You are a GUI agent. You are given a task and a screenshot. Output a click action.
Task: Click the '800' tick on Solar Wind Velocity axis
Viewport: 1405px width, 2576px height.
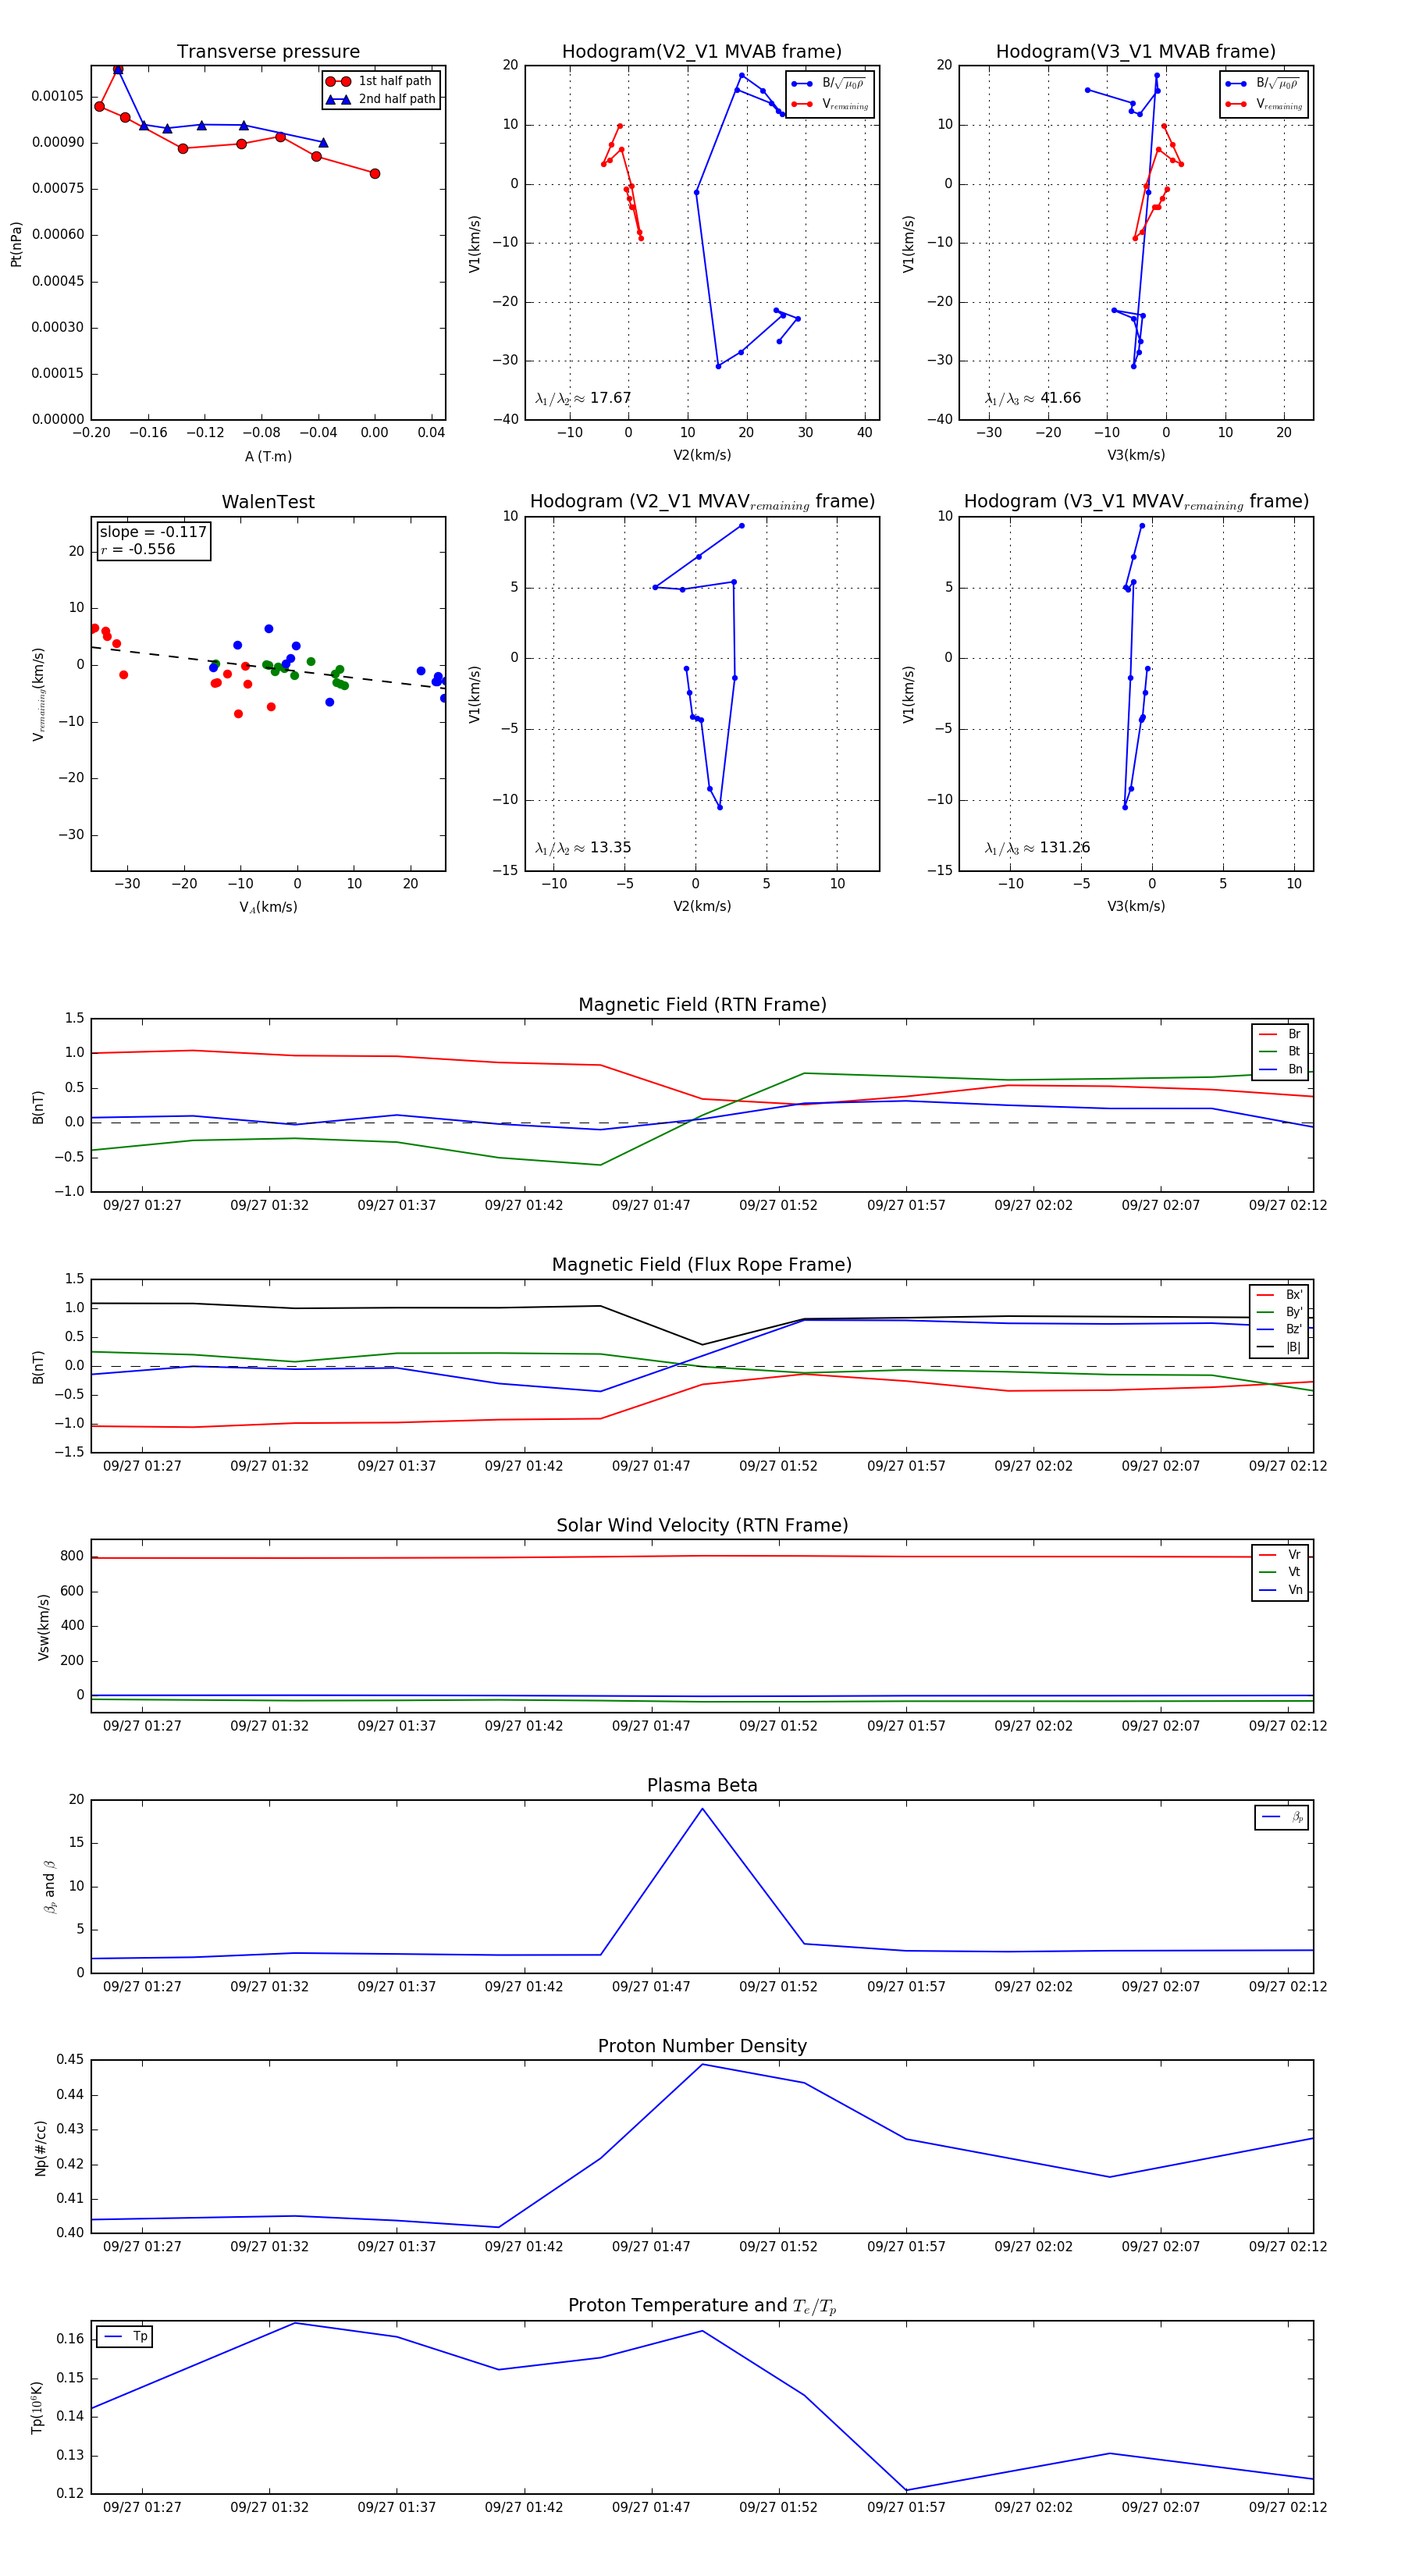pyautogui.click(x=72, y=1556)
